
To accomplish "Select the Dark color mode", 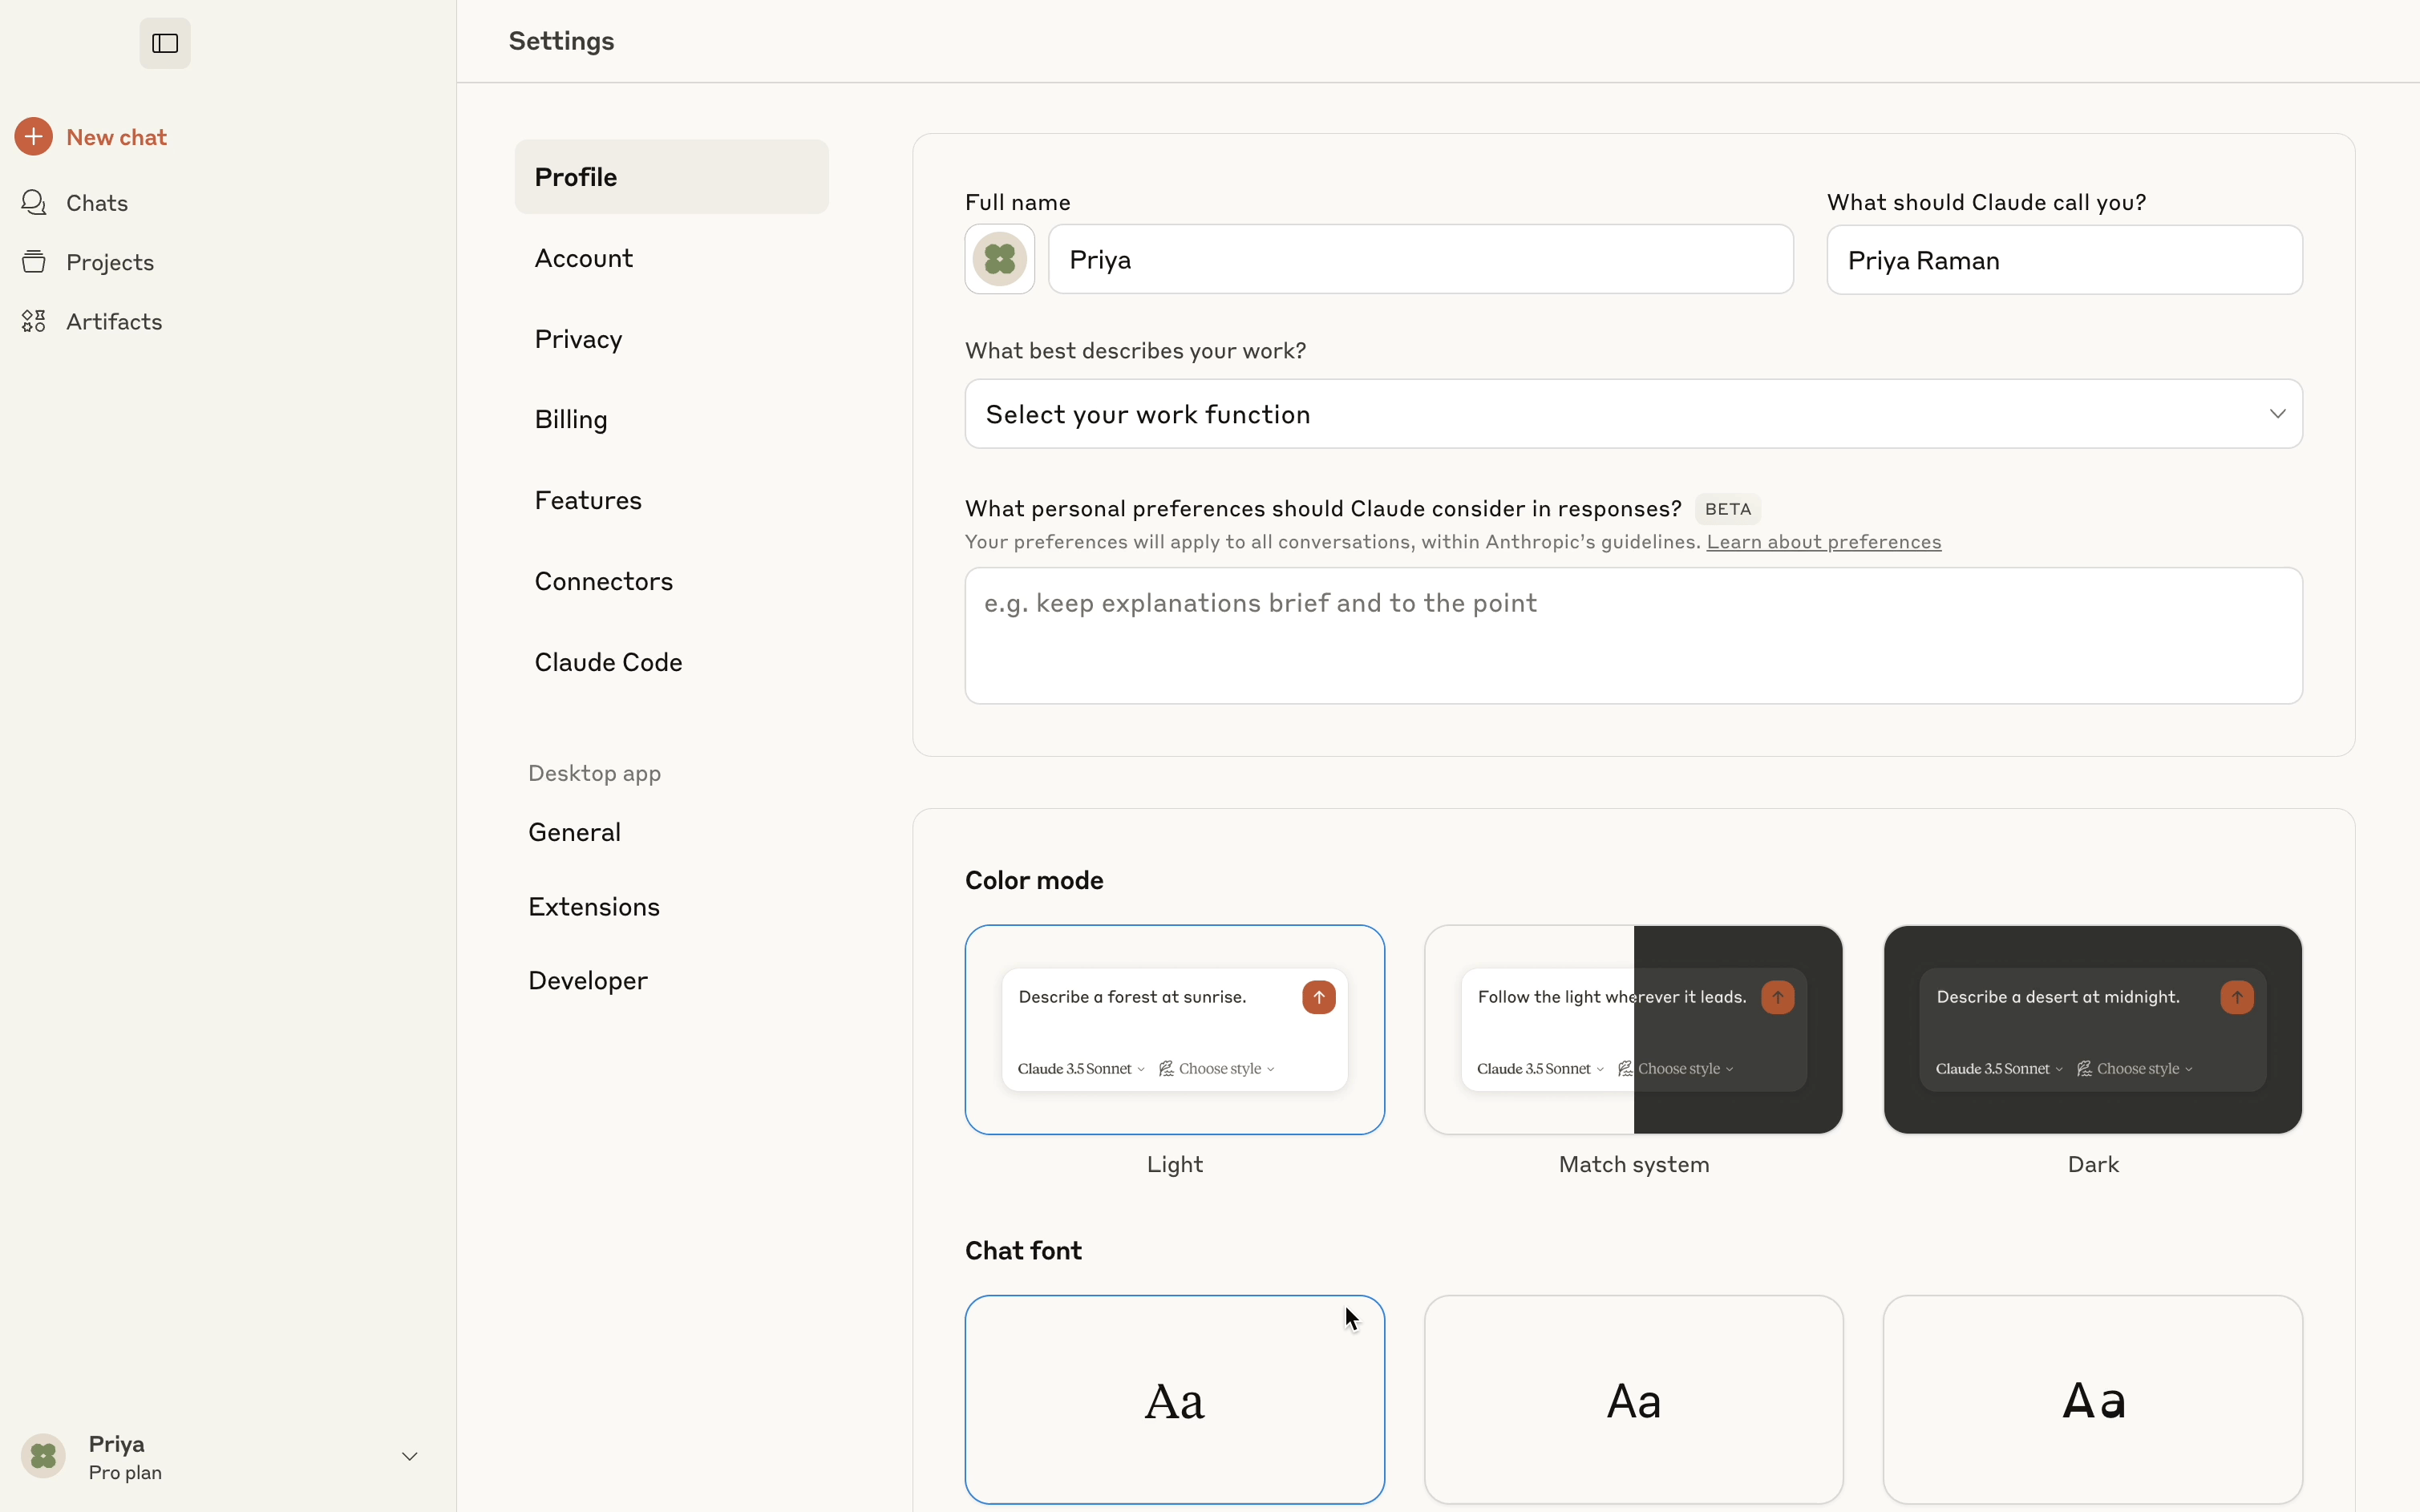I will click(x=2092, y=1030).
